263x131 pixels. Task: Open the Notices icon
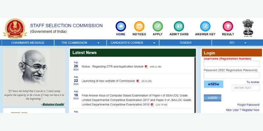[x=139, y=27]
